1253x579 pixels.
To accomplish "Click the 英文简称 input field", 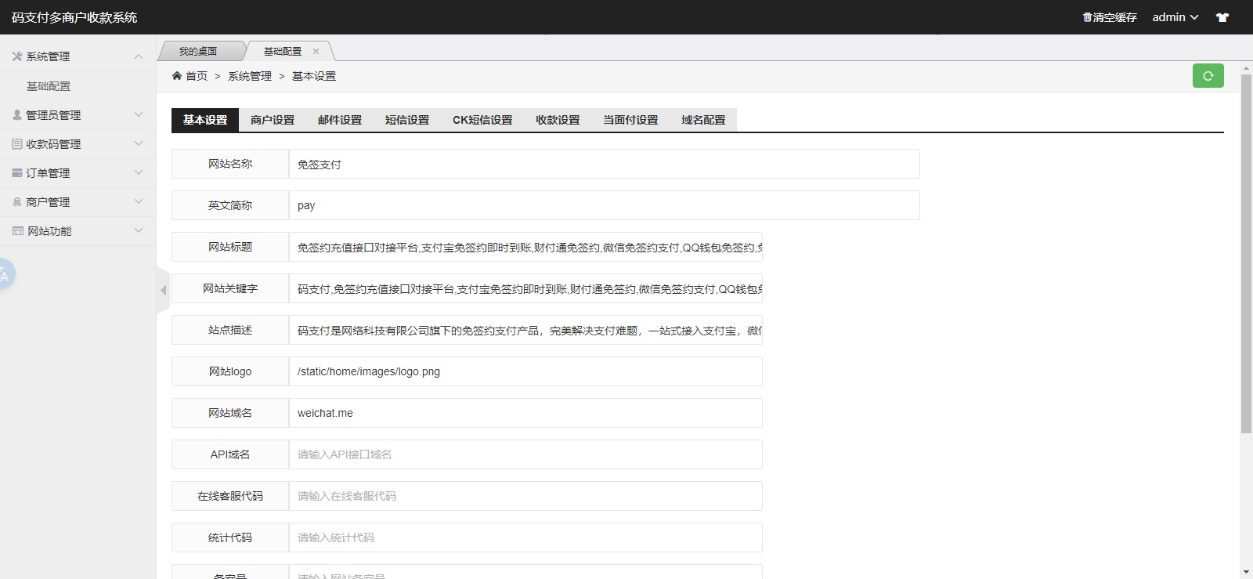I will click(604, 205).
